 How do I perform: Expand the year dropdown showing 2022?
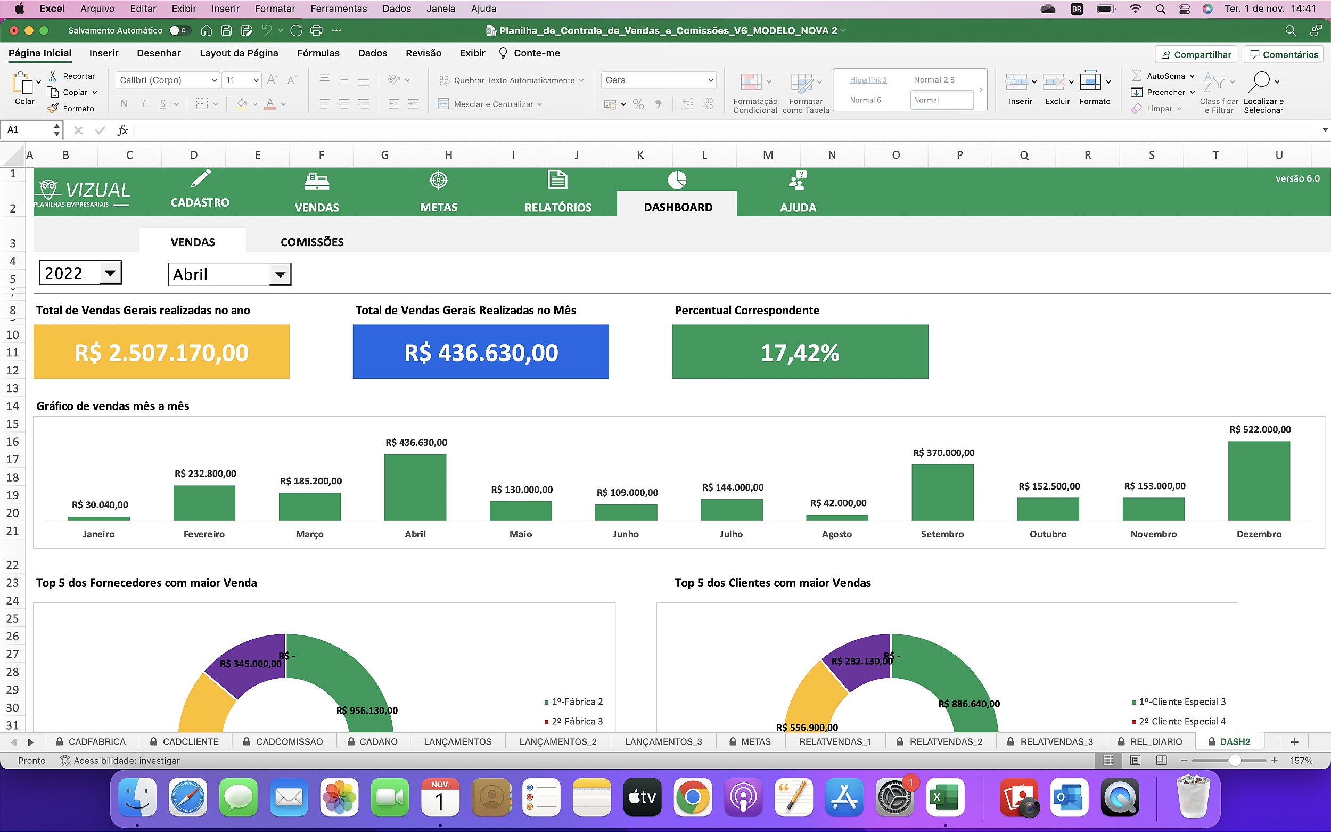coord(109,274)
